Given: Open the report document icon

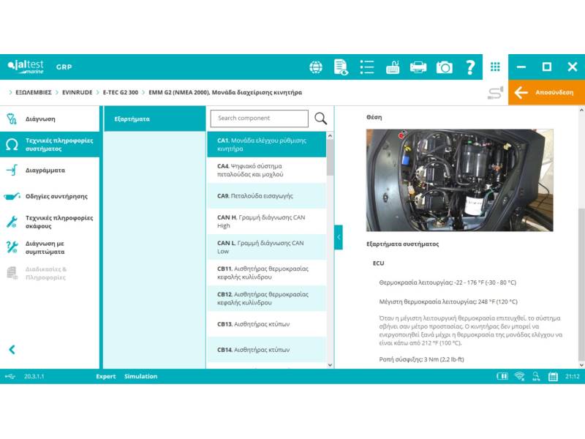Looking at the screenshot, I should [x=341, y=67].
